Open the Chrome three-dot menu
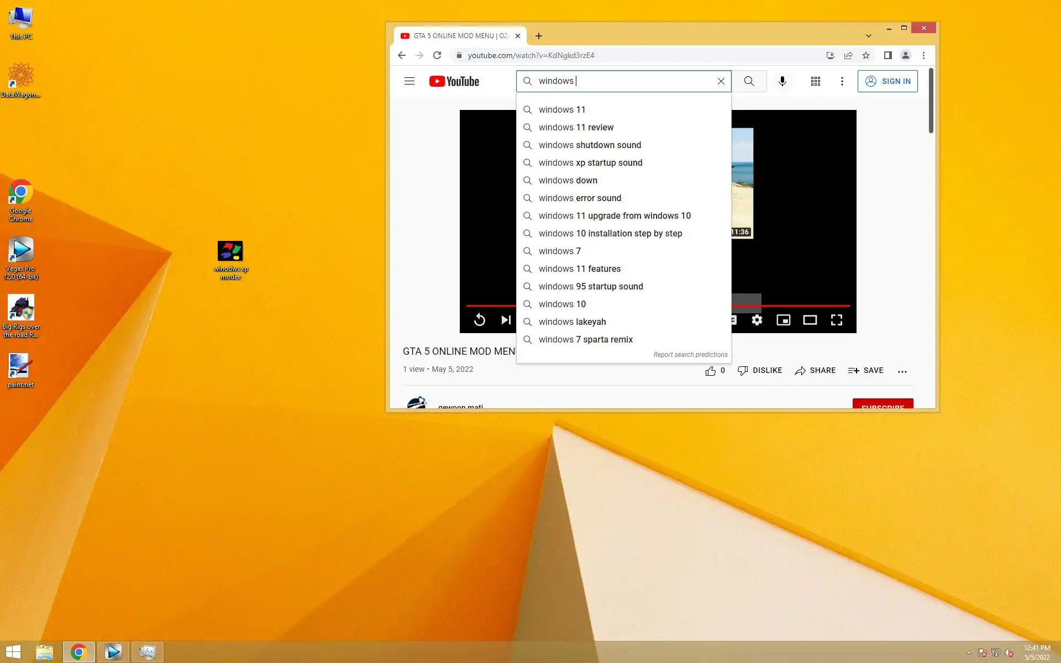Image resolution: width=1061 pixels, height=663 pixels. pyautogui.click(x=923, y=55)
